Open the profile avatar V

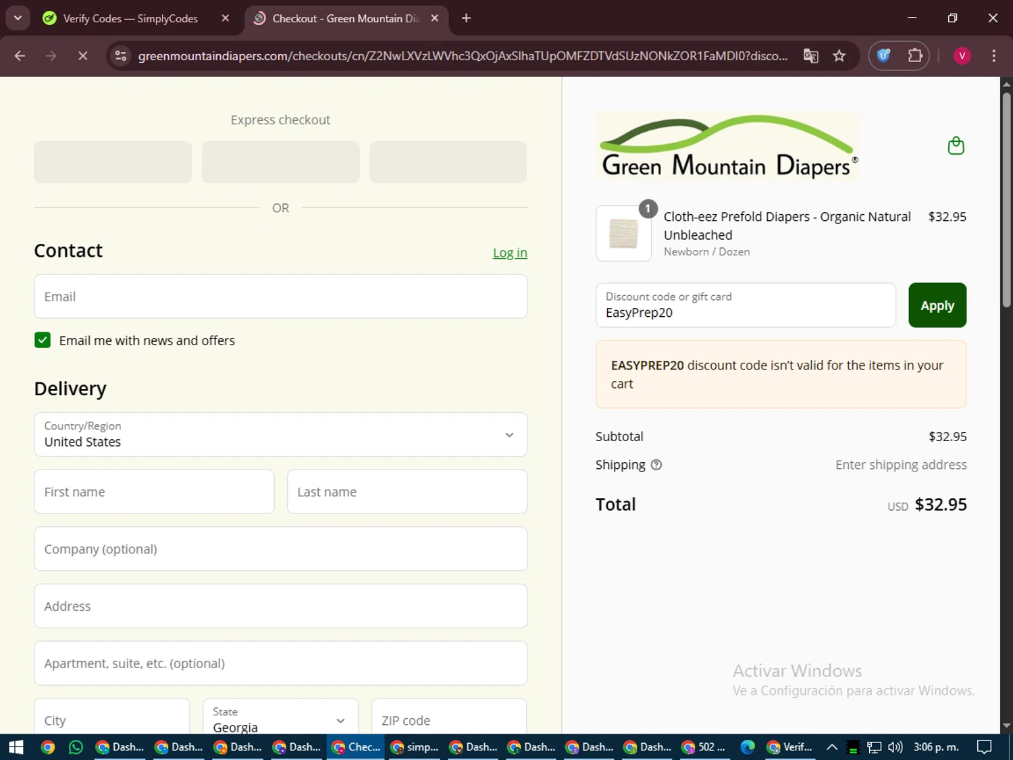(962, 56)
